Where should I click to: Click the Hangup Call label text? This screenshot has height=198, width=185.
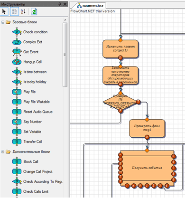click(x=33, y=62)
